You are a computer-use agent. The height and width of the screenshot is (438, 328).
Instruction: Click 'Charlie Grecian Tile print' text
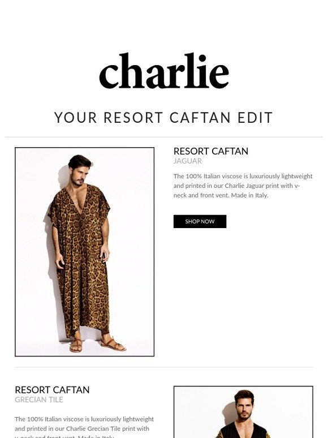pos(105,428)
